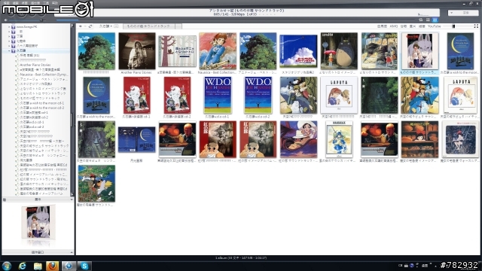The height and width of the screenshot is (271, 482).
Task: Open the スタジオジブリ作品集2 cloud album cover
Action: click(298, 52)
